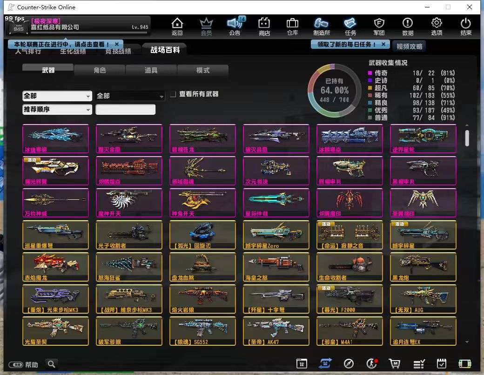This screenshot has height=375, width=484.
Task: Click the 帮助 help key icon
Action: pos(16,364)
